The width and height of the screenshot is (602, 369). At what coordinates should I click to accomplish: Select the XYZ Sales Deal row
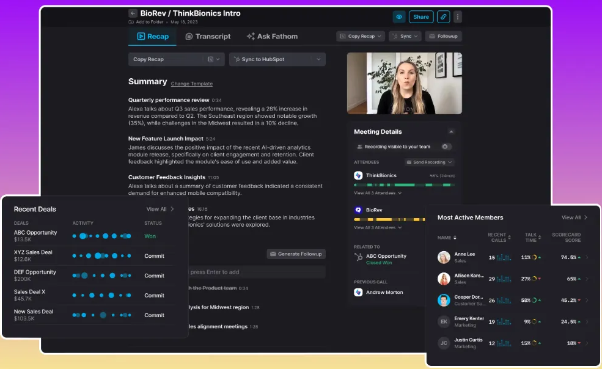[94, 256]
